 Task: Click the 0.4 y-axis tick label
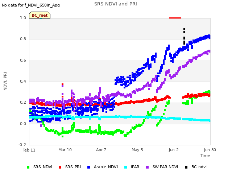click(x=23, y=81)
